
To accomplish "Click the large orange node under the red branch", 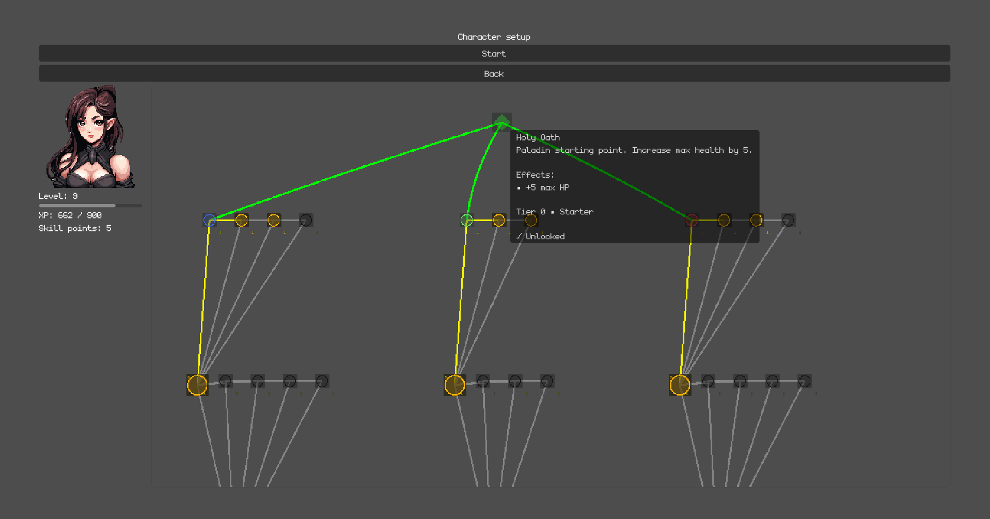I will [680, 385].
